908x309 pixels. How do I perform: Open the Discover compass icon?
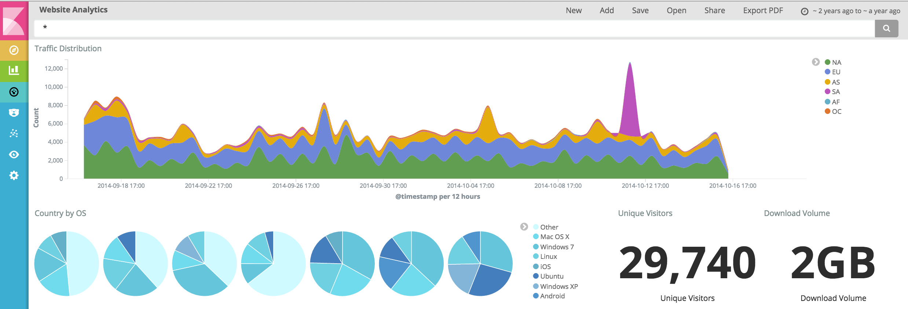(14, 50)
